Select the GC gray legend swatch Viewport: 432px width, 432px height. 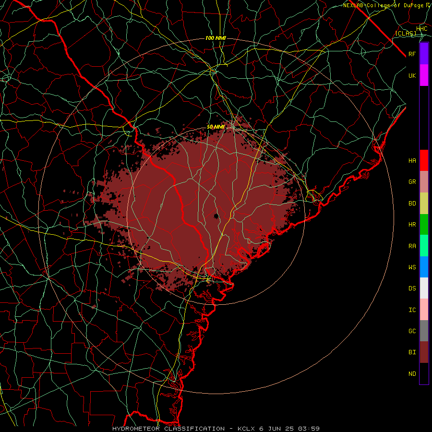click(x=424, y=331)
